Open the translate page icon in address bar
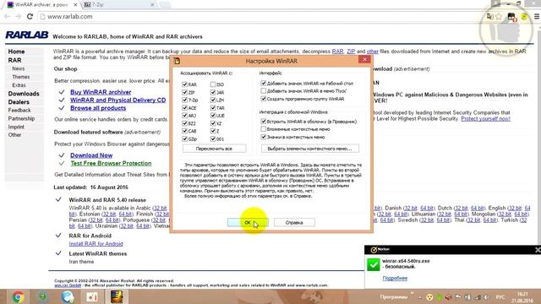 489,17
